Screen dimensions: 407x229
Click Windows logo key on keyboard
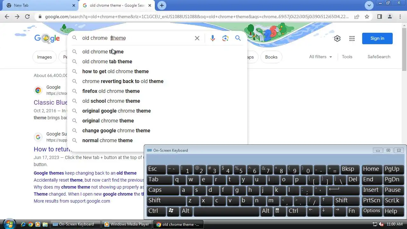173,211
